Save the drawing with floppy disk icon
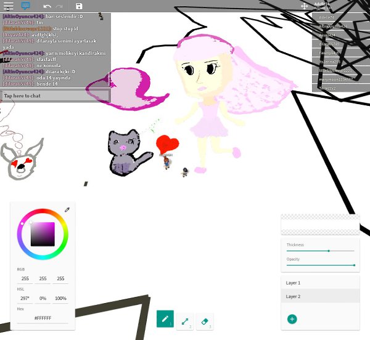The width and height of the screenshot is (370, 340). pos(79,6)
